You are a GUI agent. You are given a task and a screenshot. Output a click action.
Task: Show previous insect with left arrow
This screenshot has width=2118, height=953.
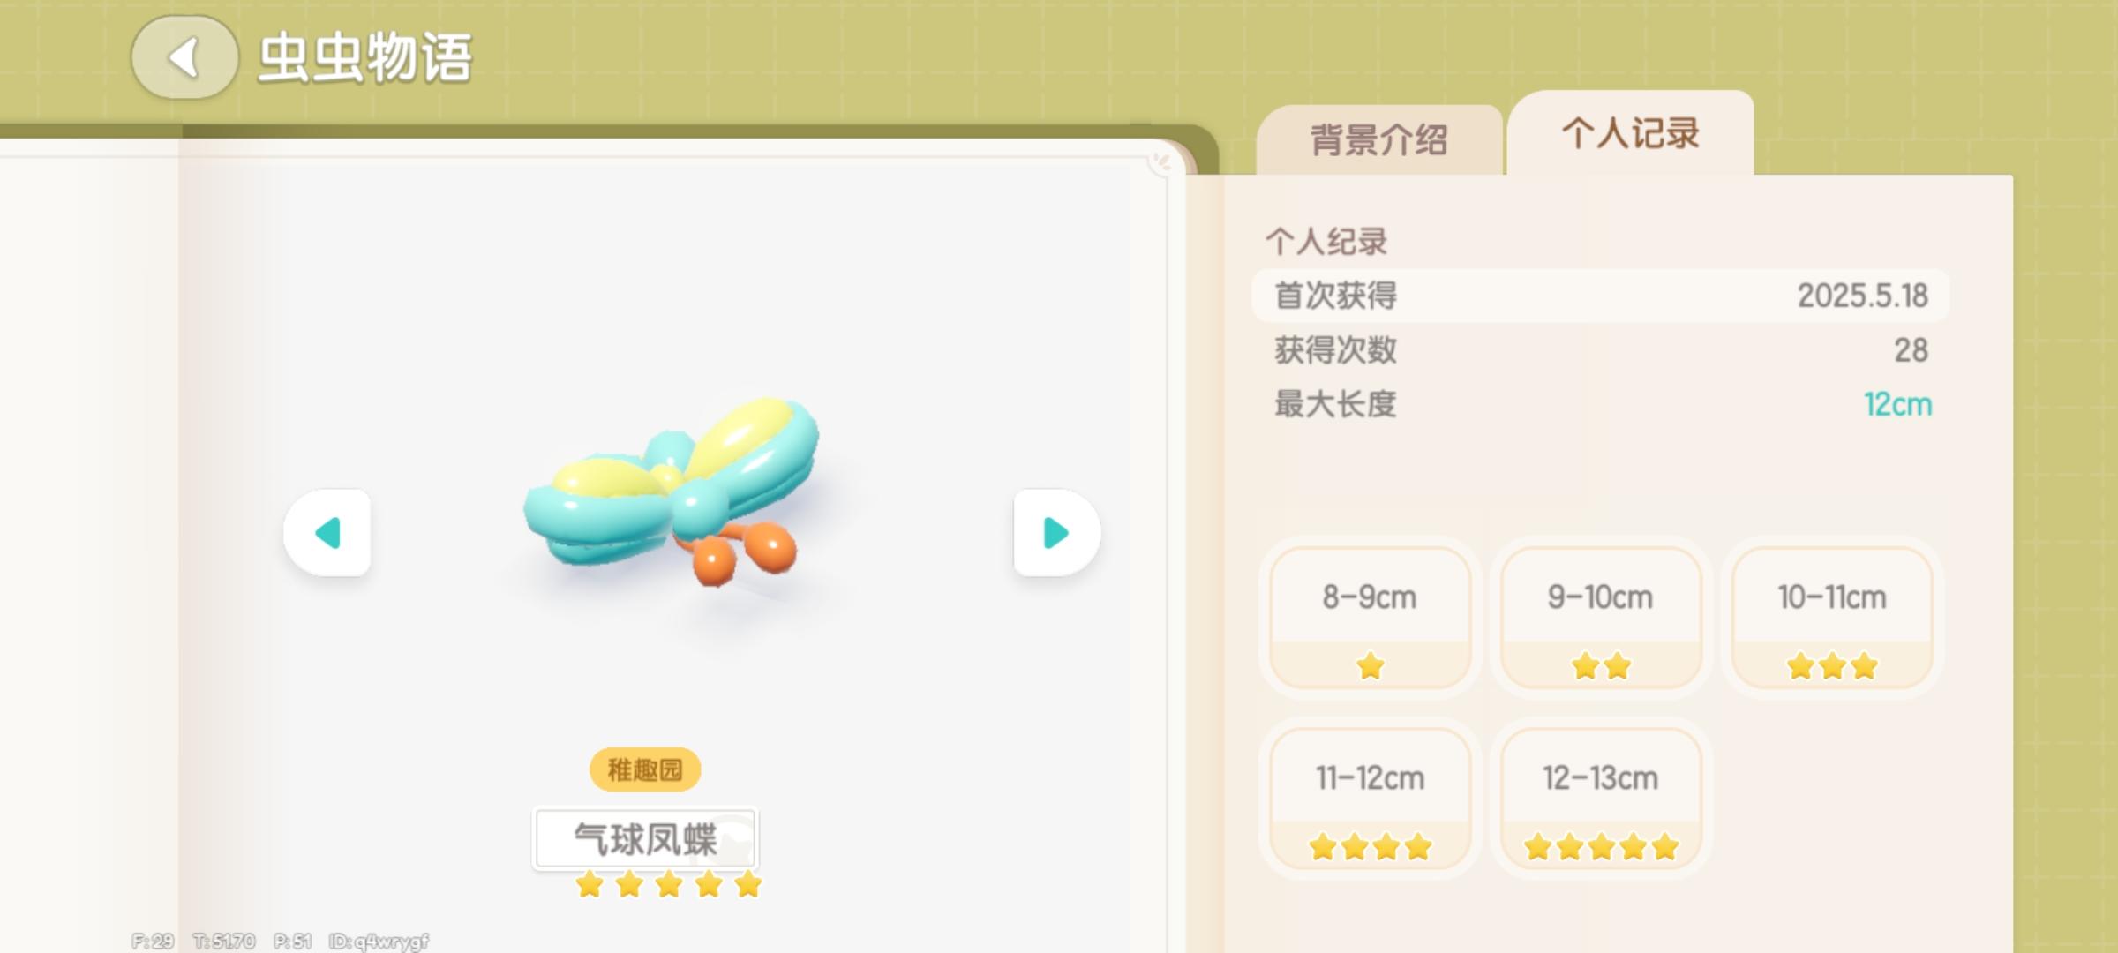pyautogui.click(x=327, y=533)
